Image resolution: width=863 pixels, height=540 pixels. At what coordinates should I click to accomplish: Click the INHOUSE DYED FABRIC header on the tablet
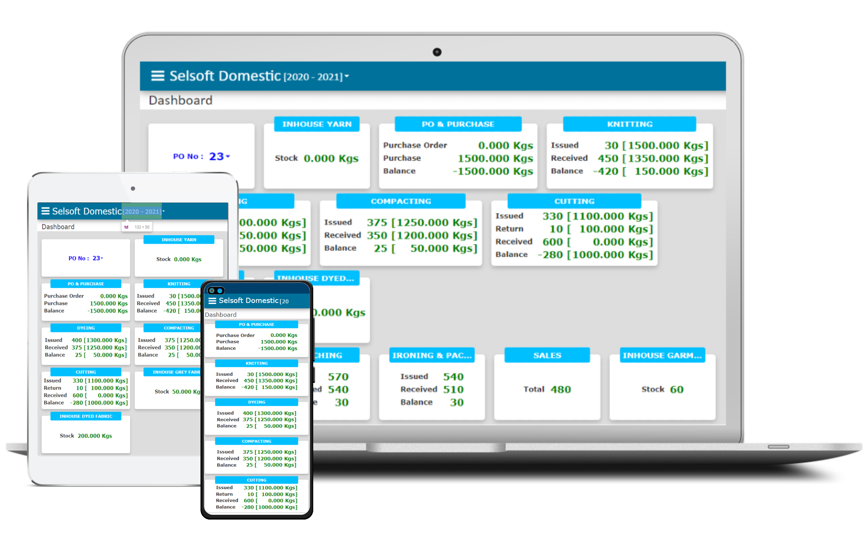(86, 416)
